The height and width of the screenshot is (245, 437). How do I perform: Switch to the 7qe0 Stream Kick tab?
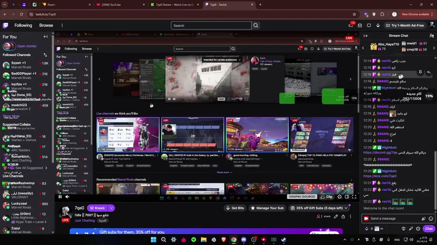[x=175, y=4]
